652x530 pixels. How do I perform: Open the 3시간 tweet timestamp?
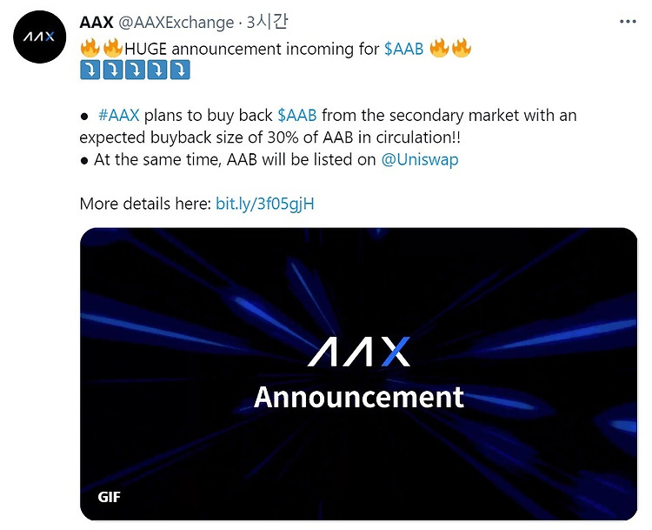click(x=267, y=22)
